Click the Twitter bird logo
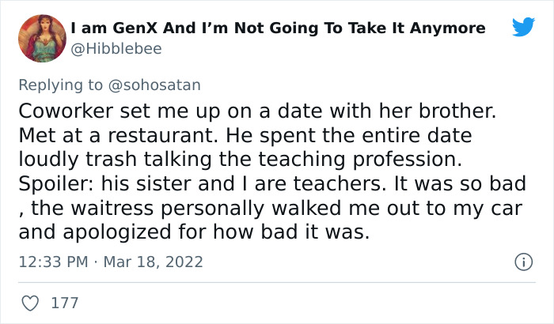This screenshot has height=324, width=554. tap(523, 28)
